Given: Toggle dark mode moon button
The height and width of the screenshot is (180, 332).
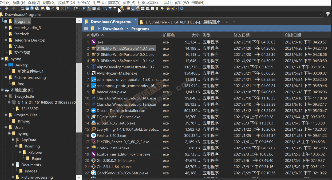Looking at the screenshot, I should coord(133,8).
